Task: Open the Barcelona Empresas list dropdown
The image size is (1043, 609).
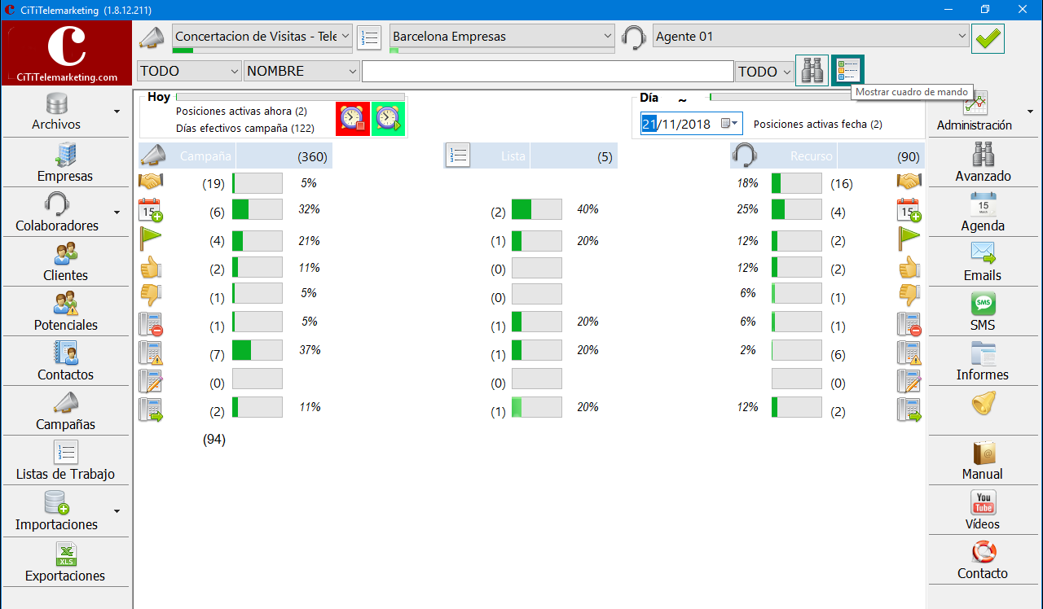Action: [x=502, y=37]
